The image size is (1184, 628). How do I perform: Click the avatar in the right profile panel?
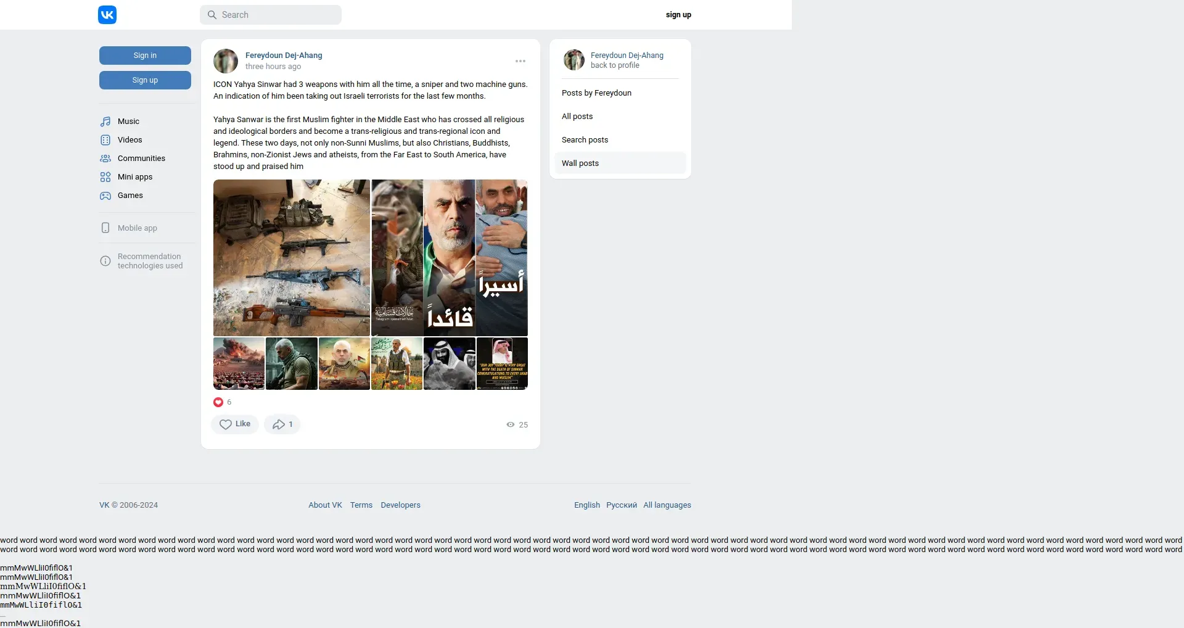[x=574, y=60]
